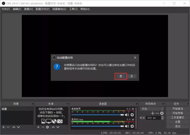Move scene down with arrow icon
The width and height of the screenshot is (190, 135).
coord(18,127)
